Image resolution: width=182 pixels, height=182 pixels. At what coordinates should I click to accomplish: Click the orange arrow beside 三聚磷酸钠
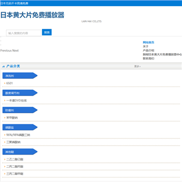point(5,142)
